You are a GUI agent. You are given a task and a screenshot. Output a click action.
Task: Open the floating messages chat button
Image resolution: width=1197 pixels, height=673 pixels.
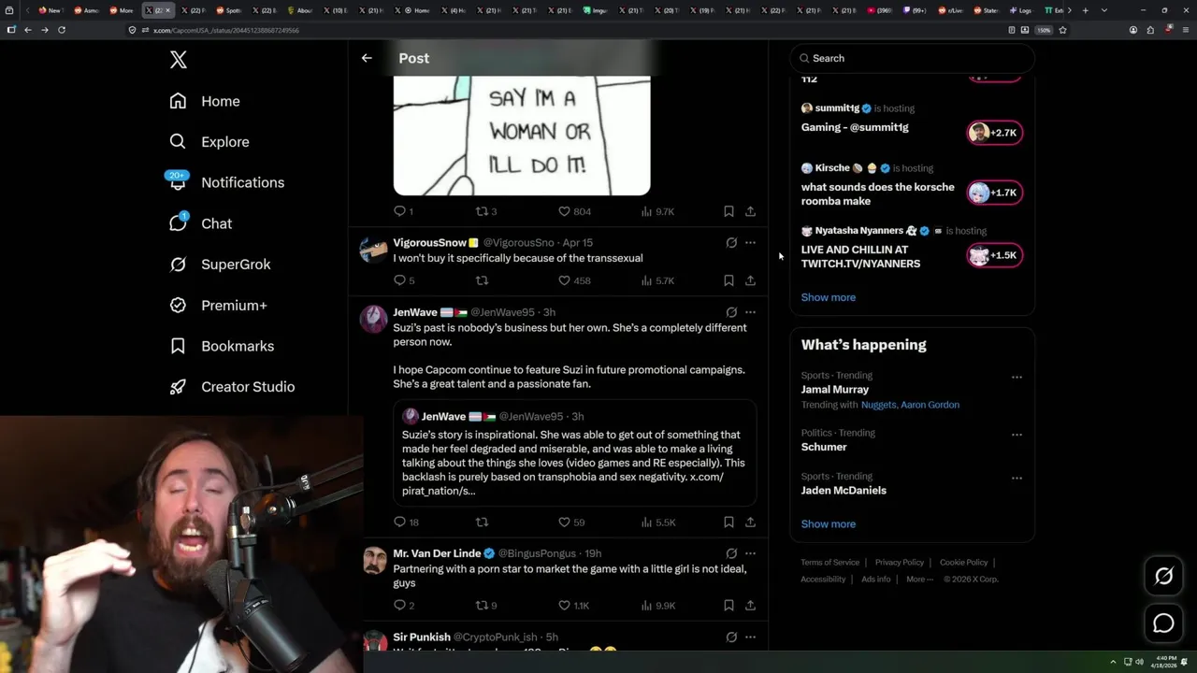point(1163,623)
